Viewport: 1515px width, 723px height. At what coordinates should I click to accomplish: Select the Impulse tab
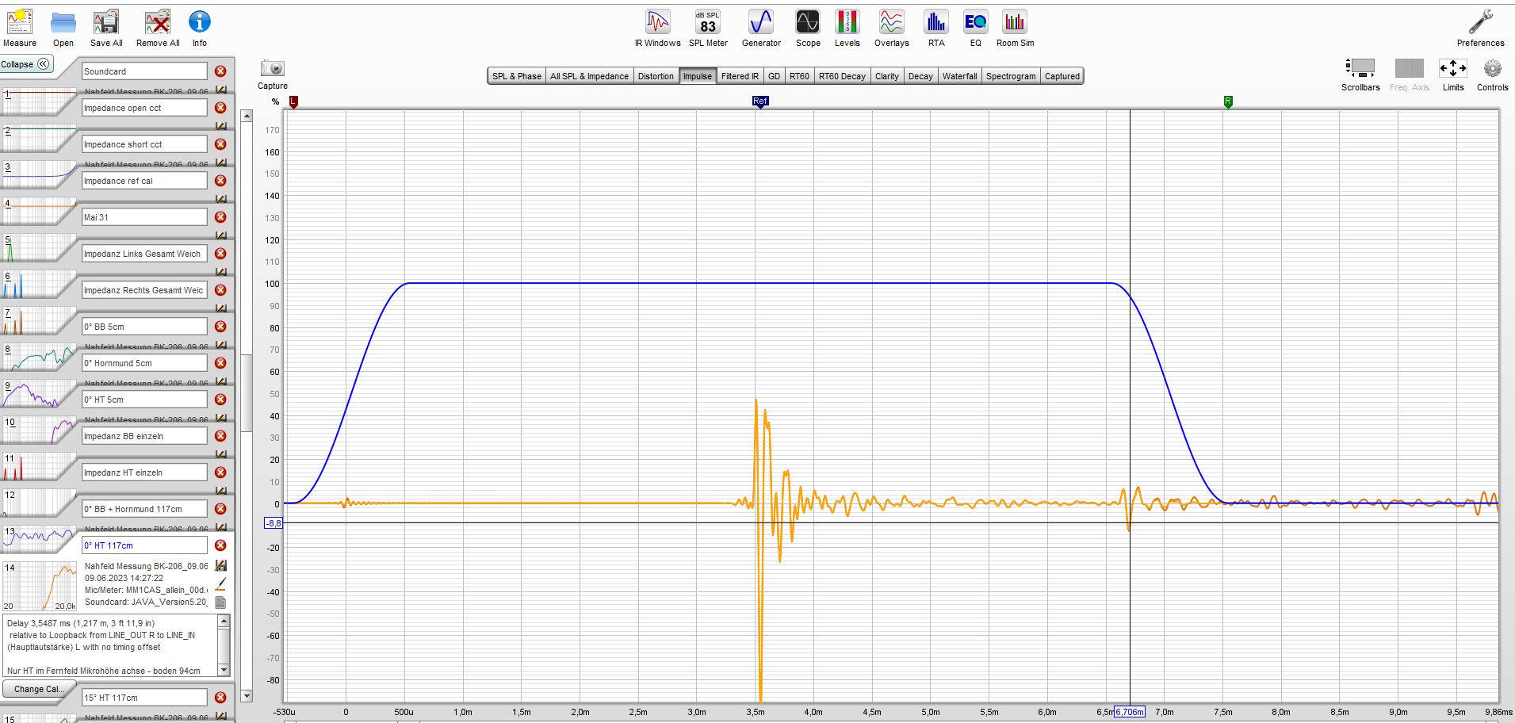click(698, 76)
